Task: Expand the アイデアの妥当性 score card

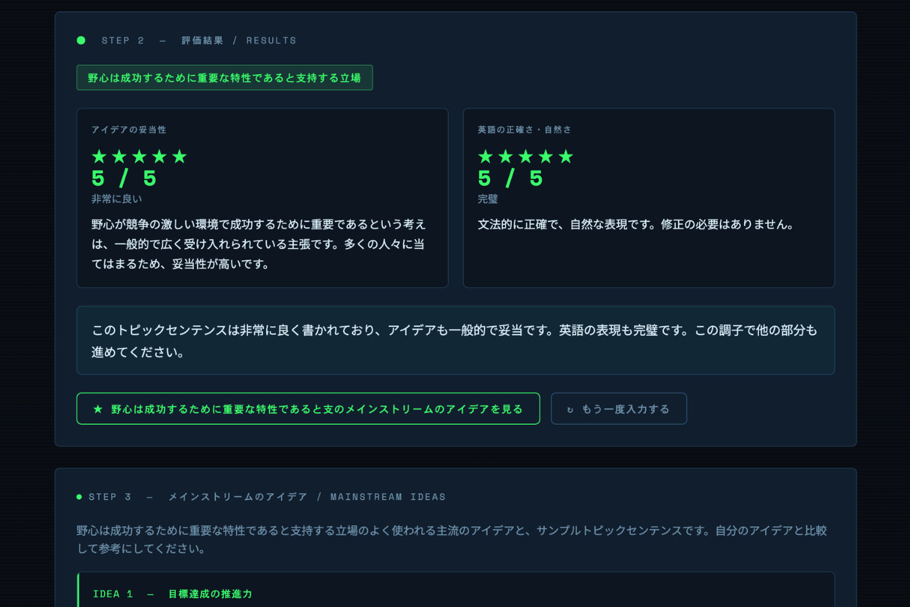Action: tap(262, 198)
